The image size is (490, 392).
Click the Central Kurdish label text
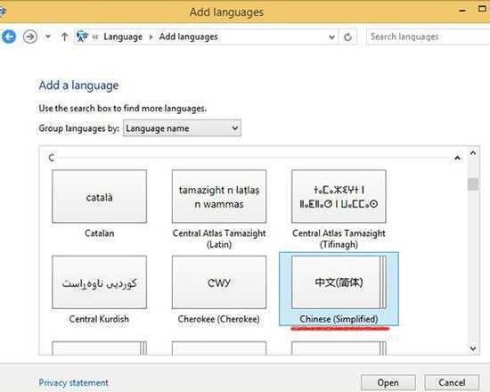pyautogui.click(x=99, y=319)
